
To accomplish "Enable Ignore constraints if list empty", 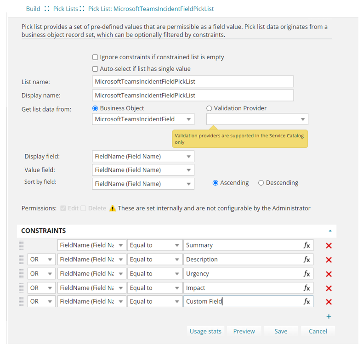I will pyautogui.click(x=95, y=57).
